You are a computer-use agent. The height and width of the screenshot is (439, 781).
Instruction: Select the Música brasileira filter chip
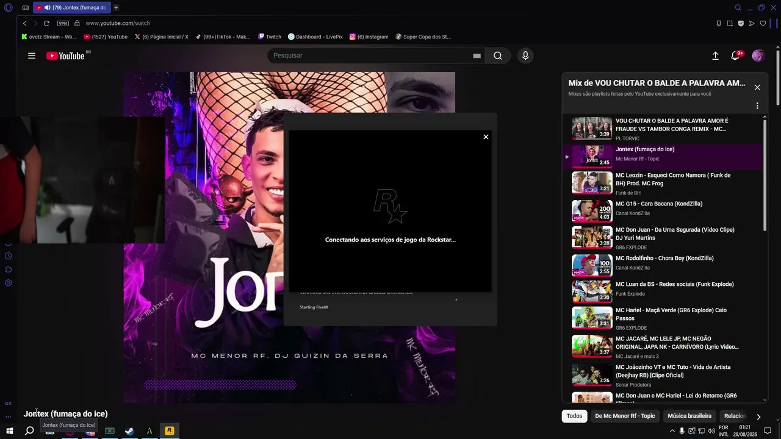(689, 416)
